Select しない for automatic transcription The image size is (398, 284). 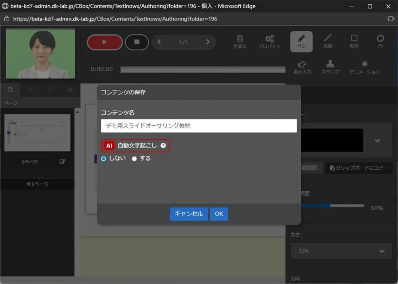[x=103, y=159]
